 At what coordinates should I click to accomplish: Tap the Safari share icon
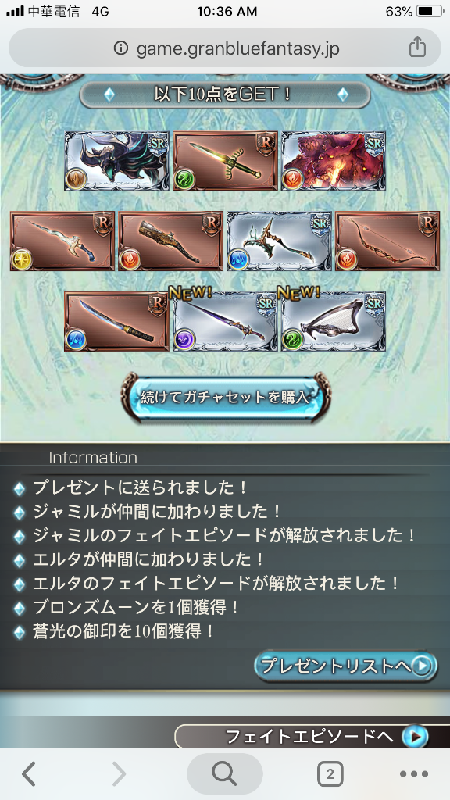(417, 48)
